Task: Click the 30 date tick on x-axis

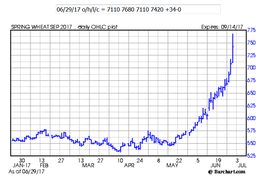Action: 22,160
